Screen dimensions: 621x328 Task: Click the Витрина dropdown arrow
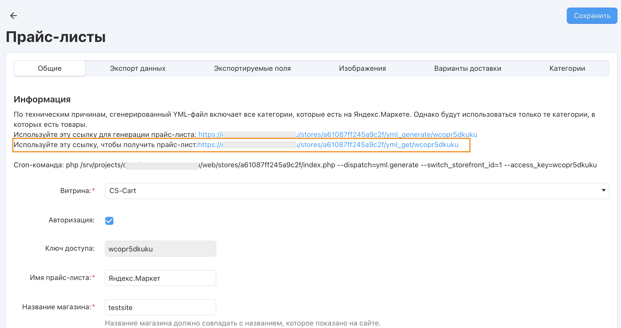[604, 190]
